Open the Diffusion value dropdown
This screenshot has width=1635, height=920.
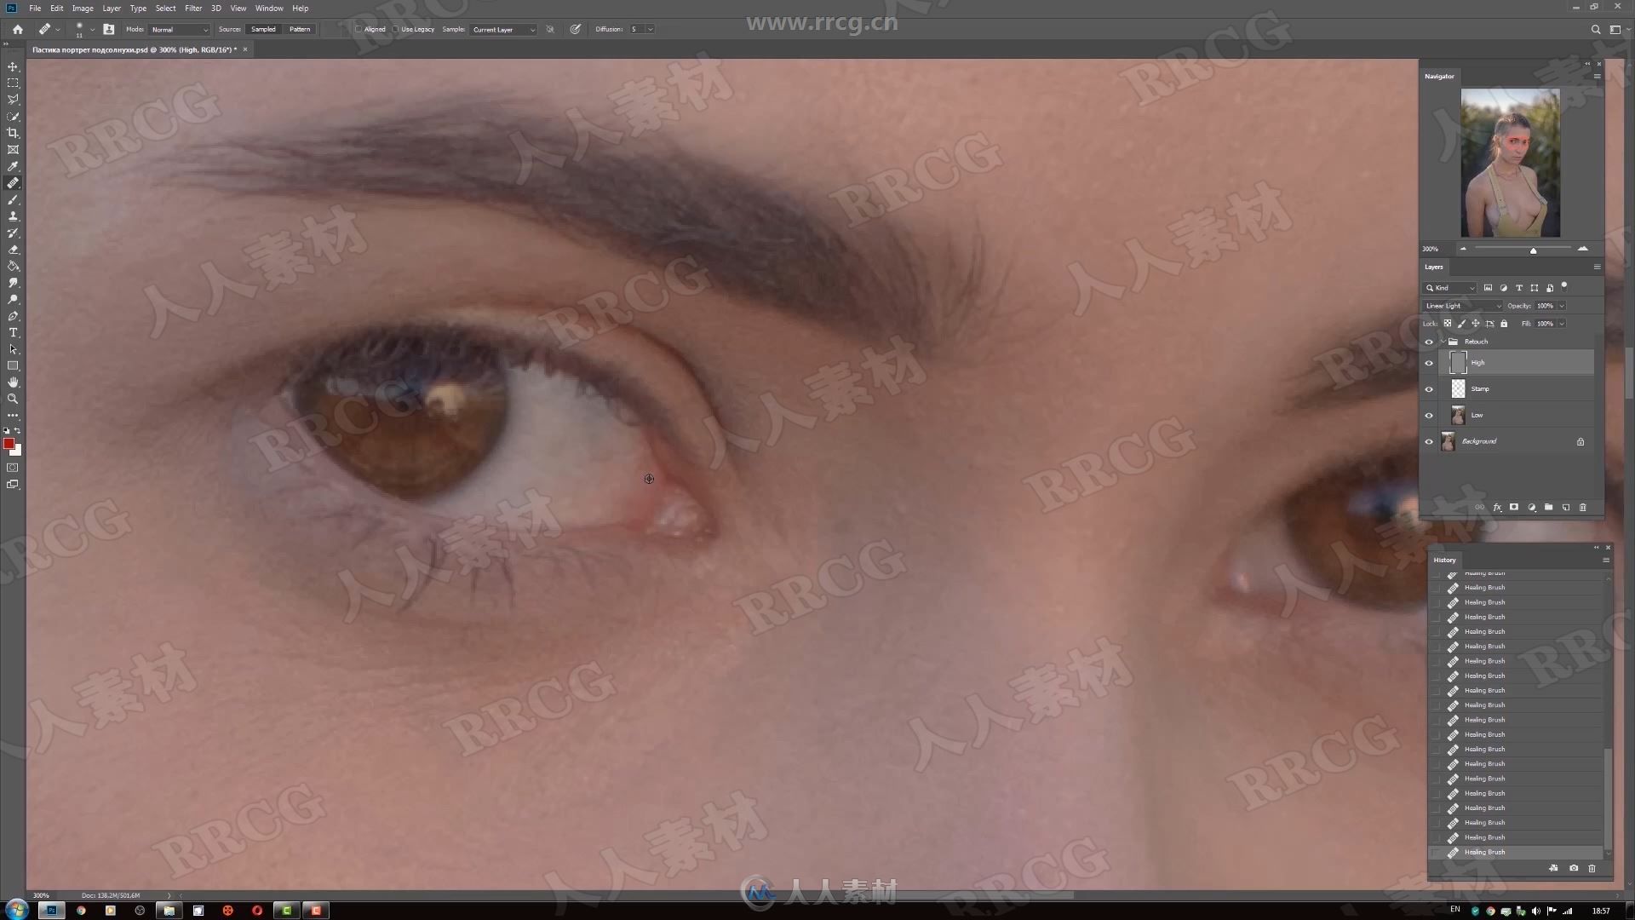click(650, 29)
